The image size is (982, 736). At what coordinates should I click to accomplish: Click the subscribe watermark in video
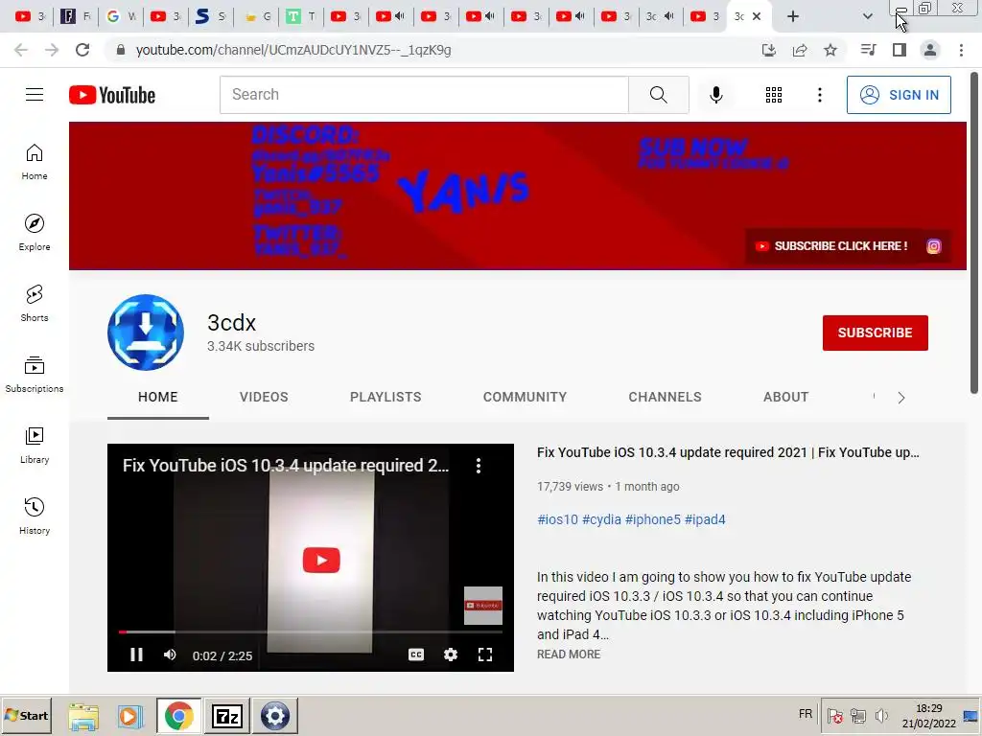click(483, 606)
